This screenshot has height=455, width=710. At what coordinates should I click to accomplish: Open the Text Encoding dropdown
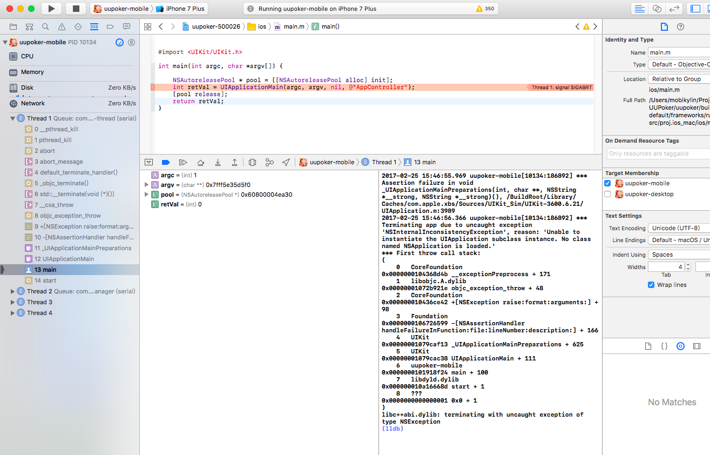pos(679,228)
